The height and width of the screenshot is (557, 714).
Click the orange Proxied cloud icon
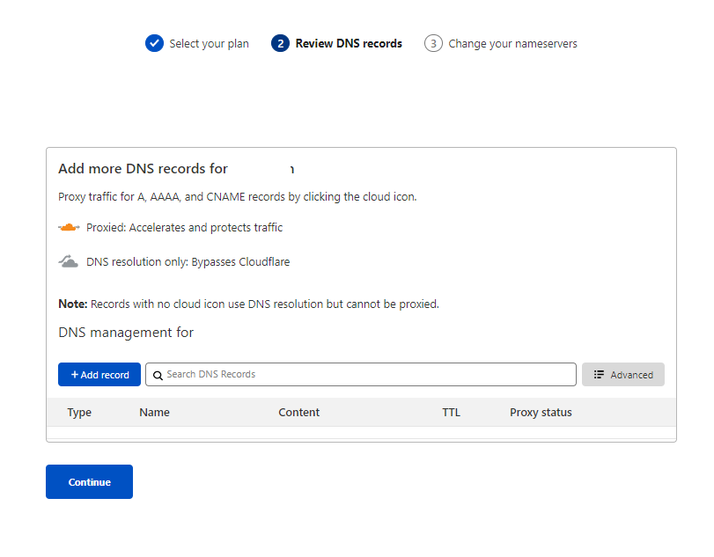69,228
